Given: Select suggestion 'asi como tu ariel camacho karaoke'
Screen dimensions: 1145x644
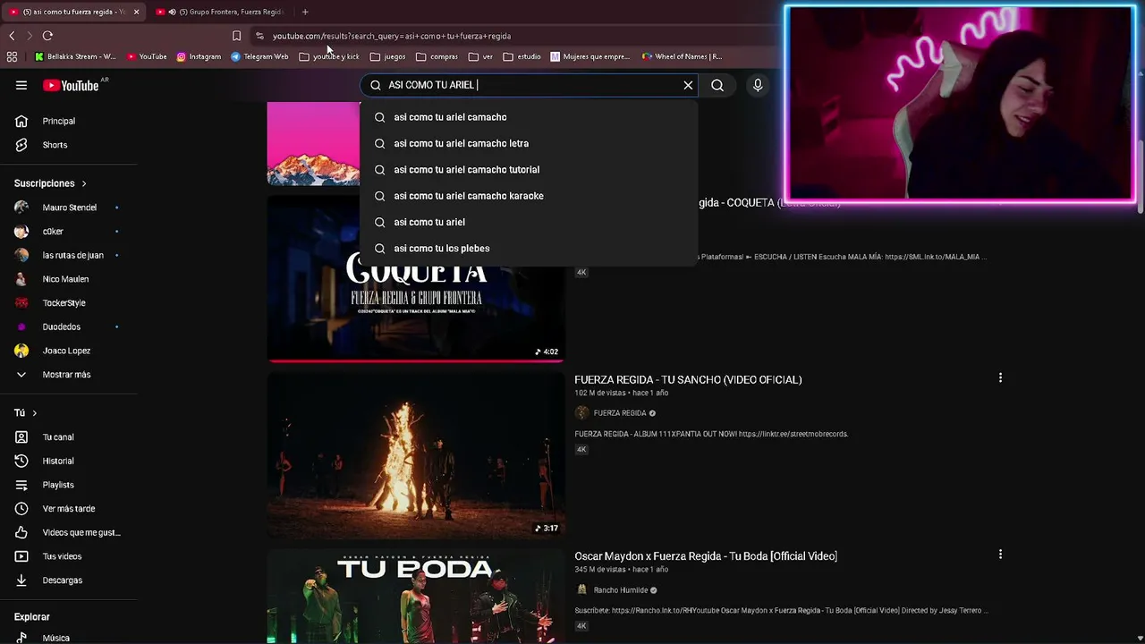Looking at the screenshot, I should [x=528, y=196].
